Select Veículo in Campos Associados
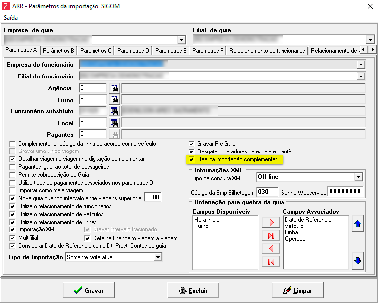 click(x=294, y=226)
